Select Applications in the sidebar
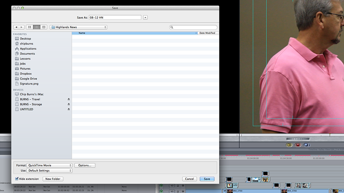This screenshot has height=193, width=344. (x=28, y=48)
